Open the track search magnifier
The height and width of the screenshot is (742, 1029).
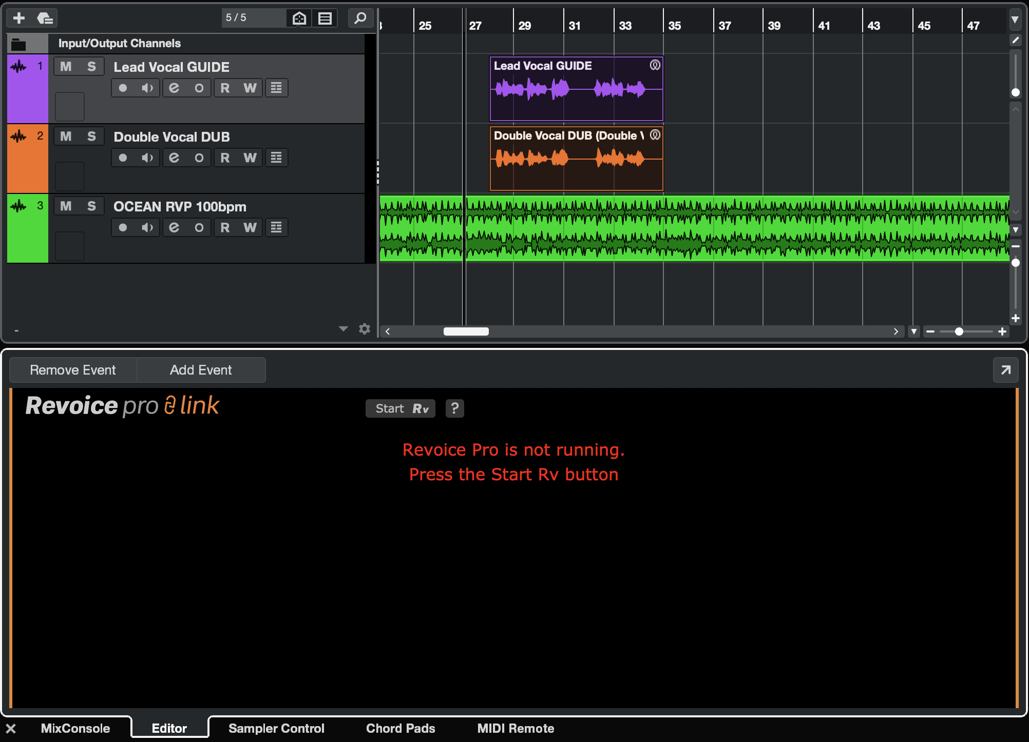pyautogui.click(x=360, y=18)
